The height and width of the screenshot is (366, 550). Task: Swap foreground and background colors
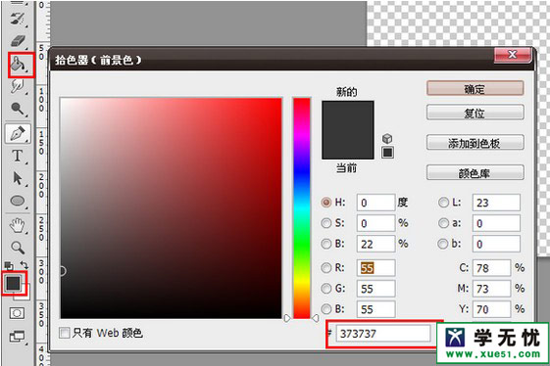pos(25,265)
